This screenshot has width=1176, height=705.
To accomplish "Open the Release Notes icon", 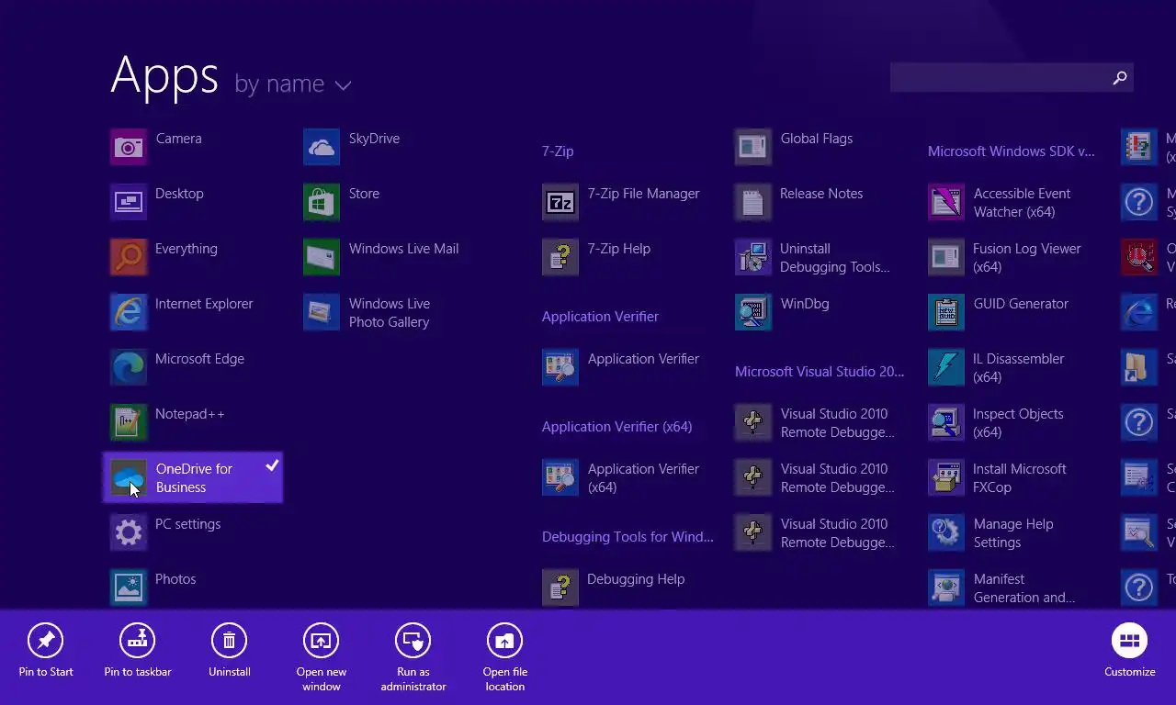I will click(x=753, y=202).
